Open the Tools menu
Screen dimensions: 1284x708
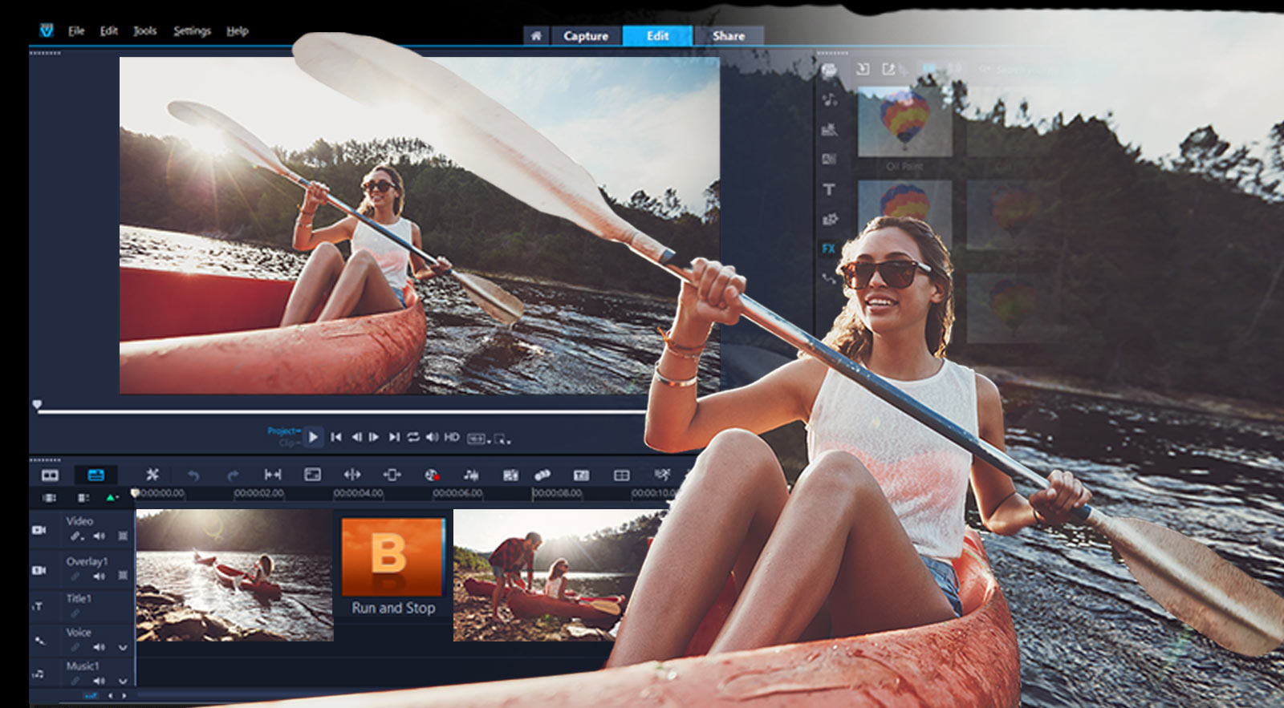pos(144,31)
